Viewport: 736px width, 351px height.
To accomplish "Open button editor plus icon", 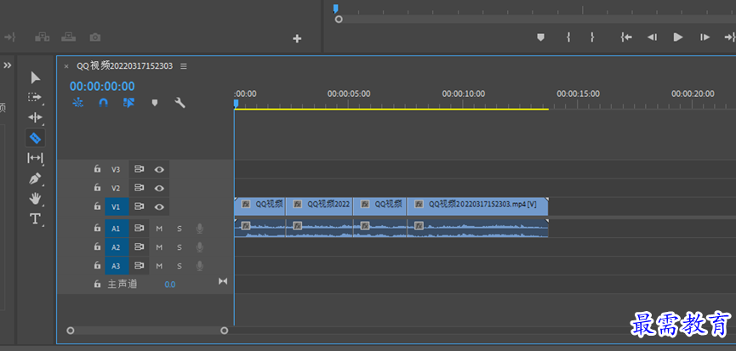I will [x=297, y=38].
